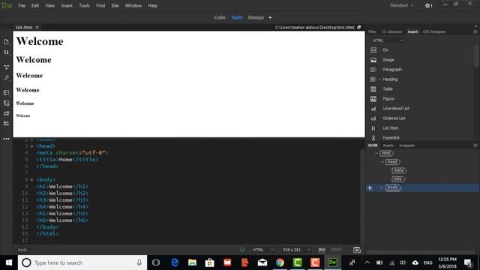
Task: Collapse the head node in DOM panel
Action: click(x=382, y=162)
